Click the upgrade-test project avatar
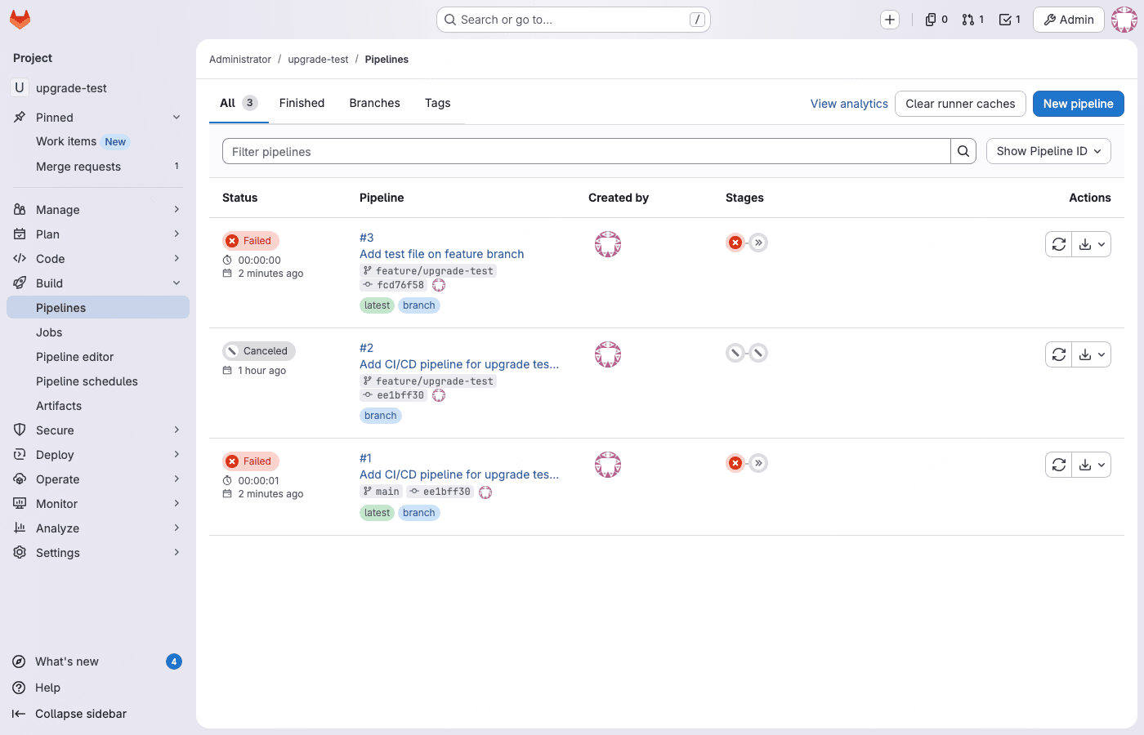 click(x=19, y=87)
